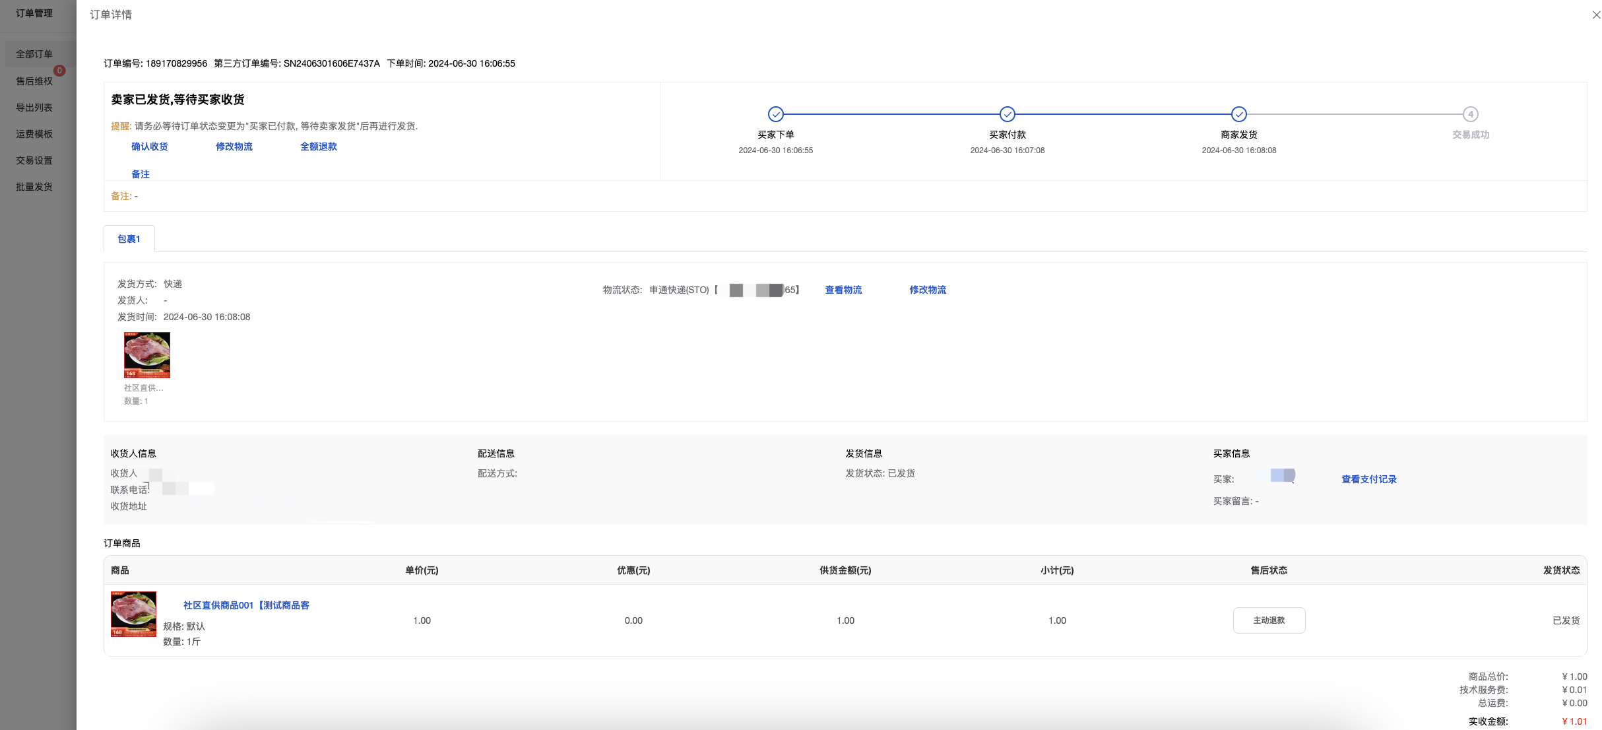Close the order details panel

[1596, 15]
